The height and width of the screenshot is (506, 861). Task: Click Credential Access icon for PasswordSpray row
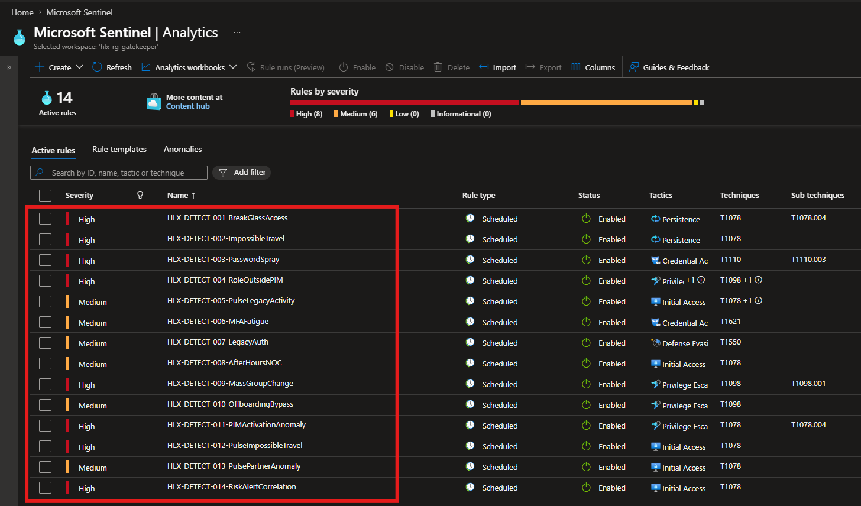(x=655, y=260)
